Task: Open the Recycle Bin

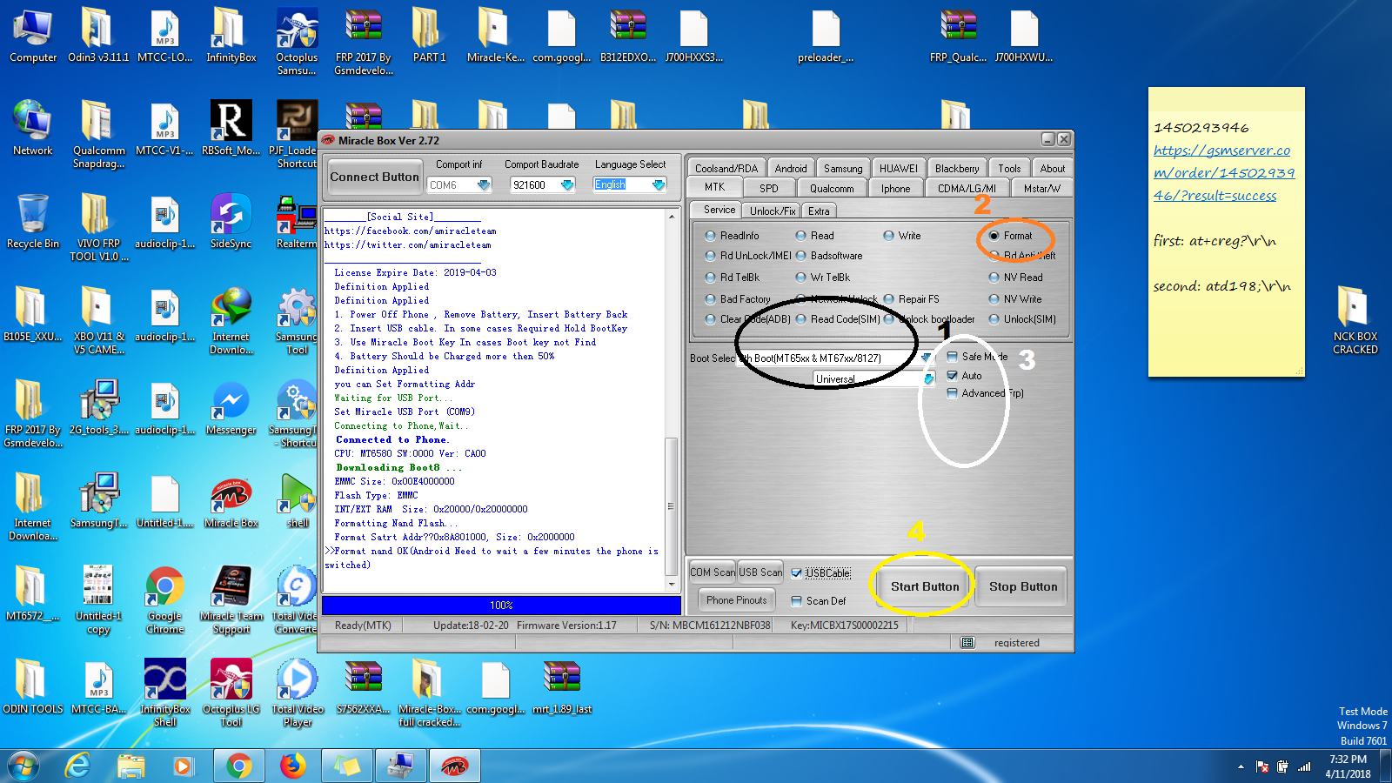Action: pos(33,221)
